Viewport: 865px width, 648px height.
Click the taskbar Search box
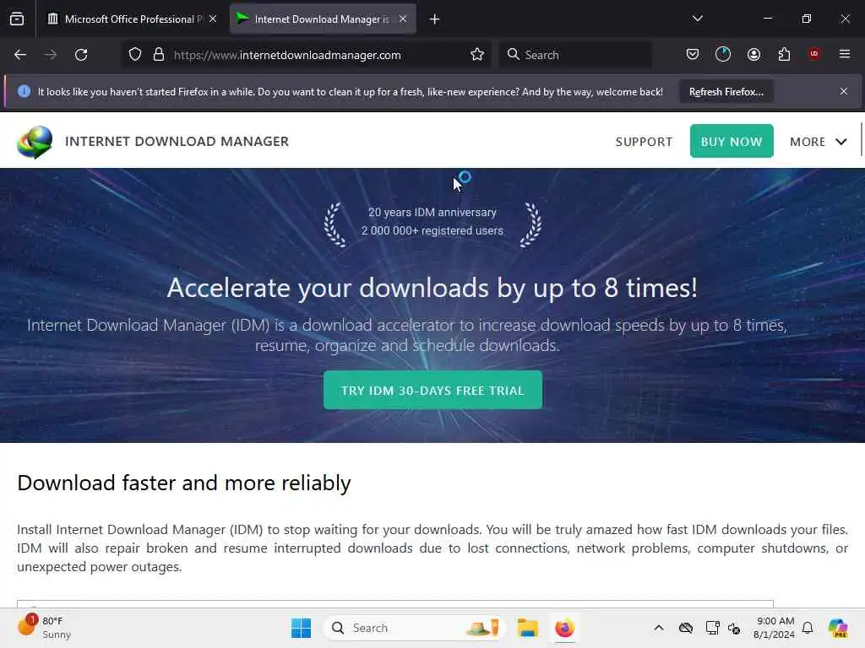(x=414, y=628)
